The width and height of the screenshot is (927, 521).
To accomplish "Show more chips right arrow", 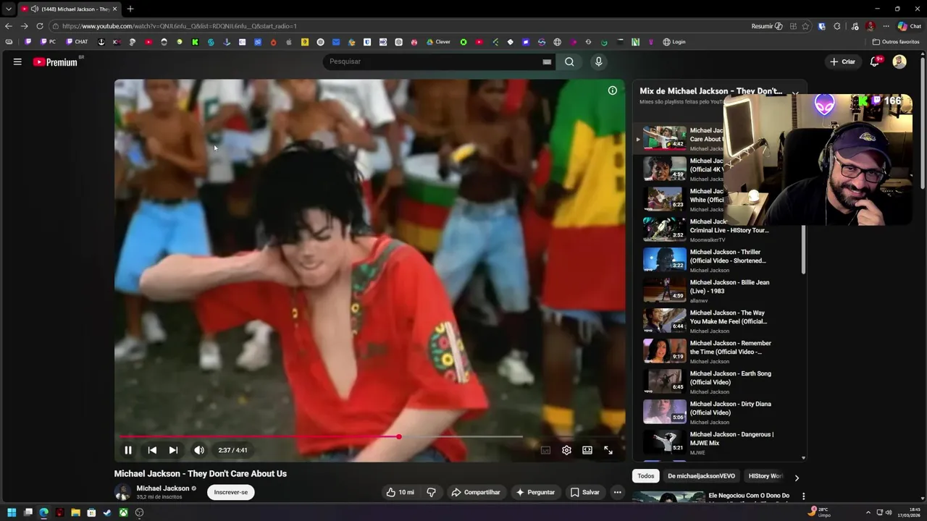I will [x=797, y=478].
